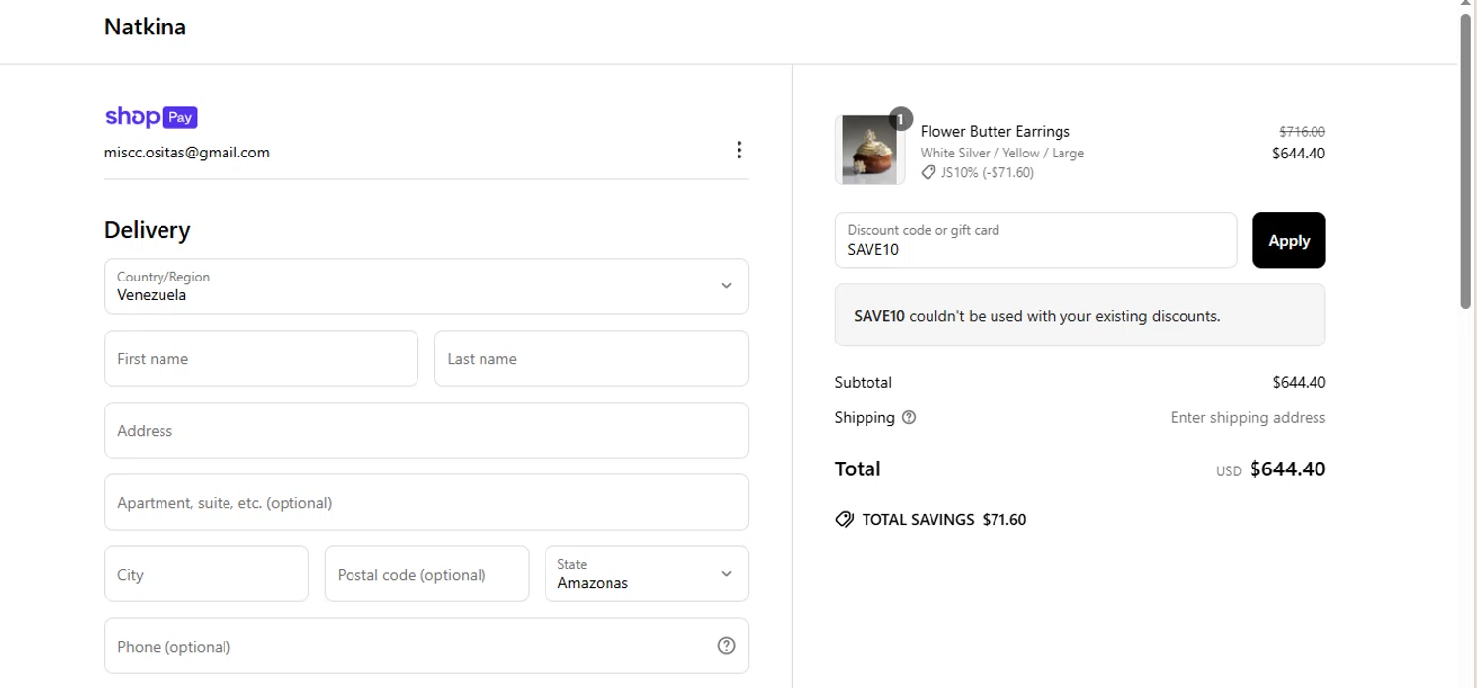This screenshot has width=1477, height=688.
Task: Apply the discount code
Action: 1289,240
